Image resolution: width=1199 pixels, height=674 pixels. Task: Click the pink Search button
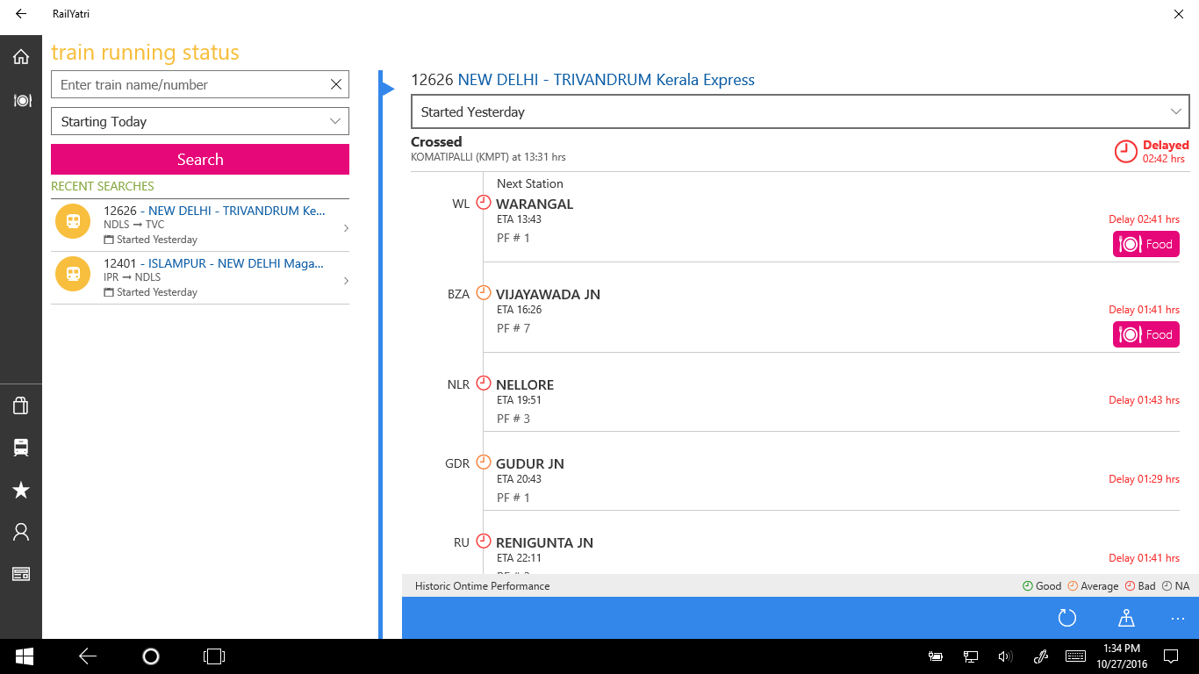tap(200, 159)
